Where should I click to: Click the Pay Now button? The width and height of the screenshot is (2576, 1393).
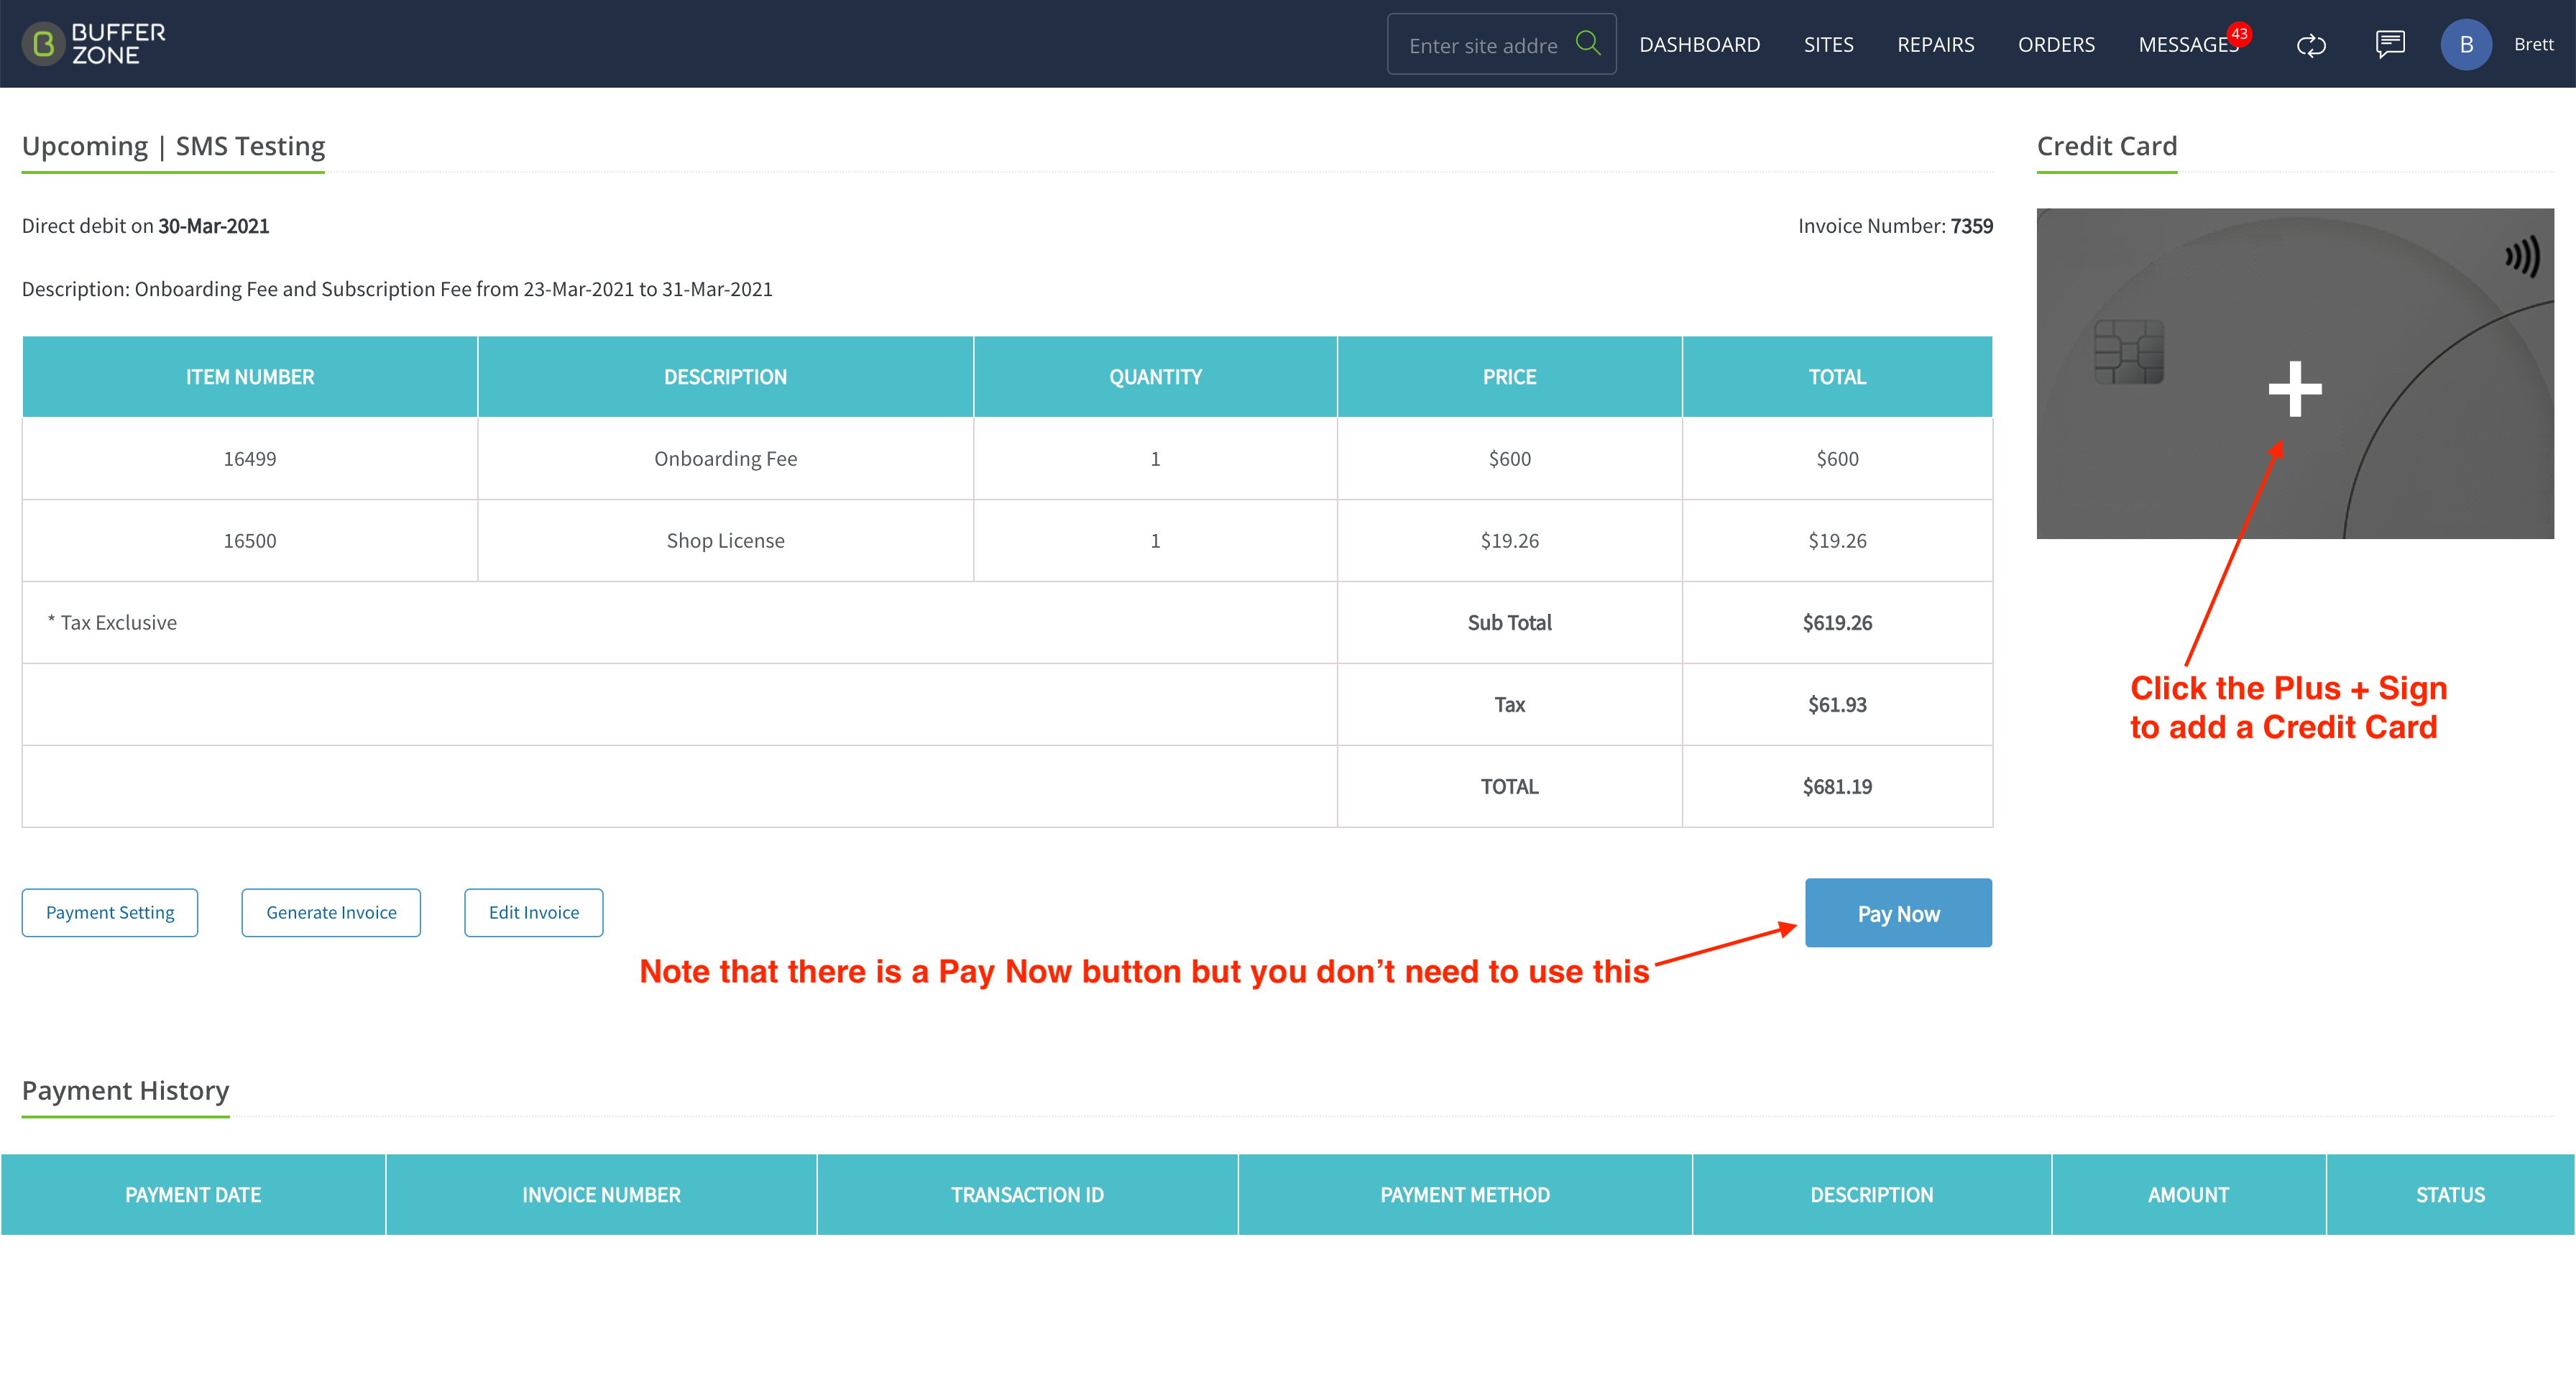[1898, 913]
